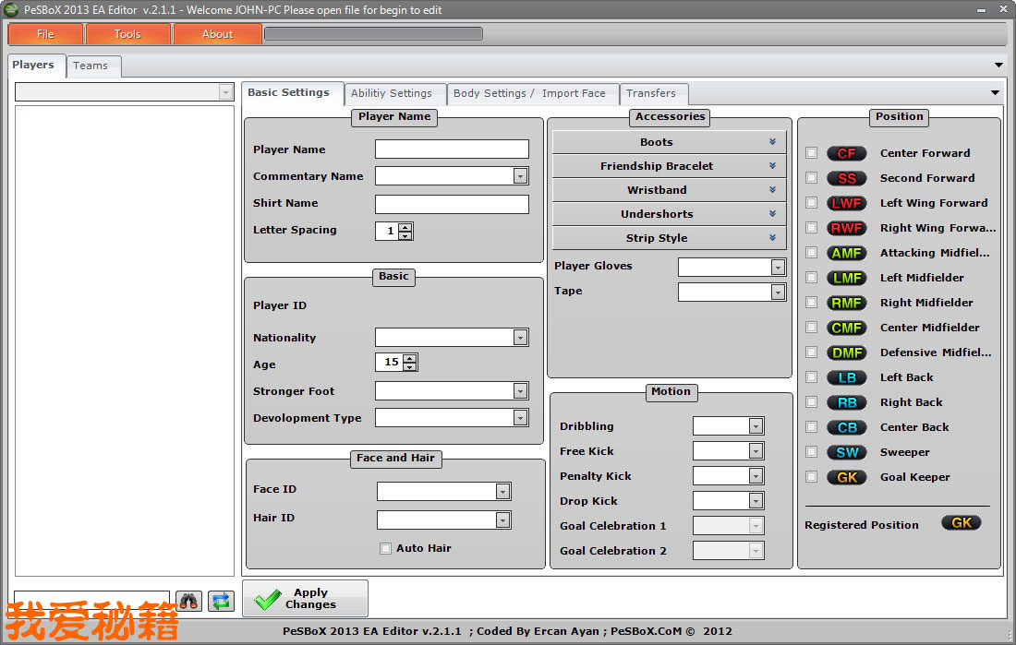
Task: Click the green AMF position badge
Action: 846,253
